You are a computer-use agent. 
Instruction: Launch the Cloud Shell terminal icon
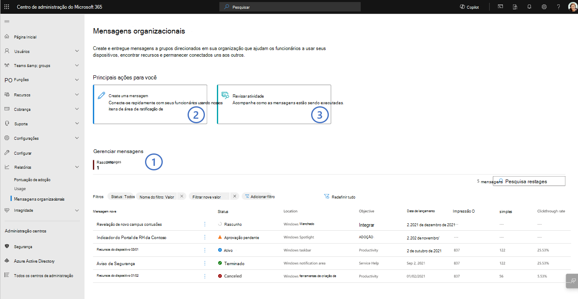click(500, 7)
